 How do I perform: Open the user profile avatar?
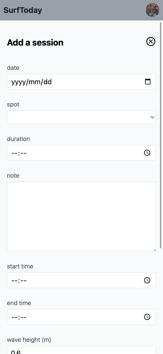click(153, 10)
